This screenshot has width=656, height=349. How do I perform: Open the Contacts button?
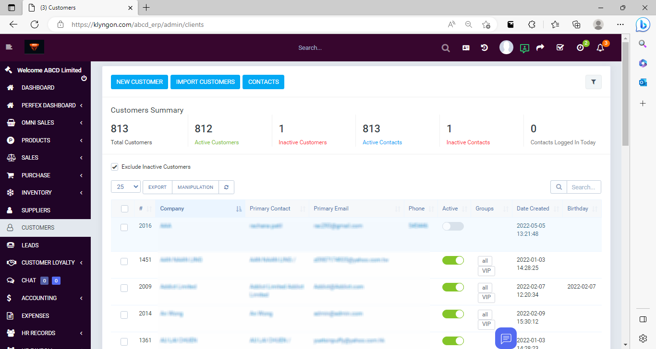pyautogui.click(x=263, y=82)
